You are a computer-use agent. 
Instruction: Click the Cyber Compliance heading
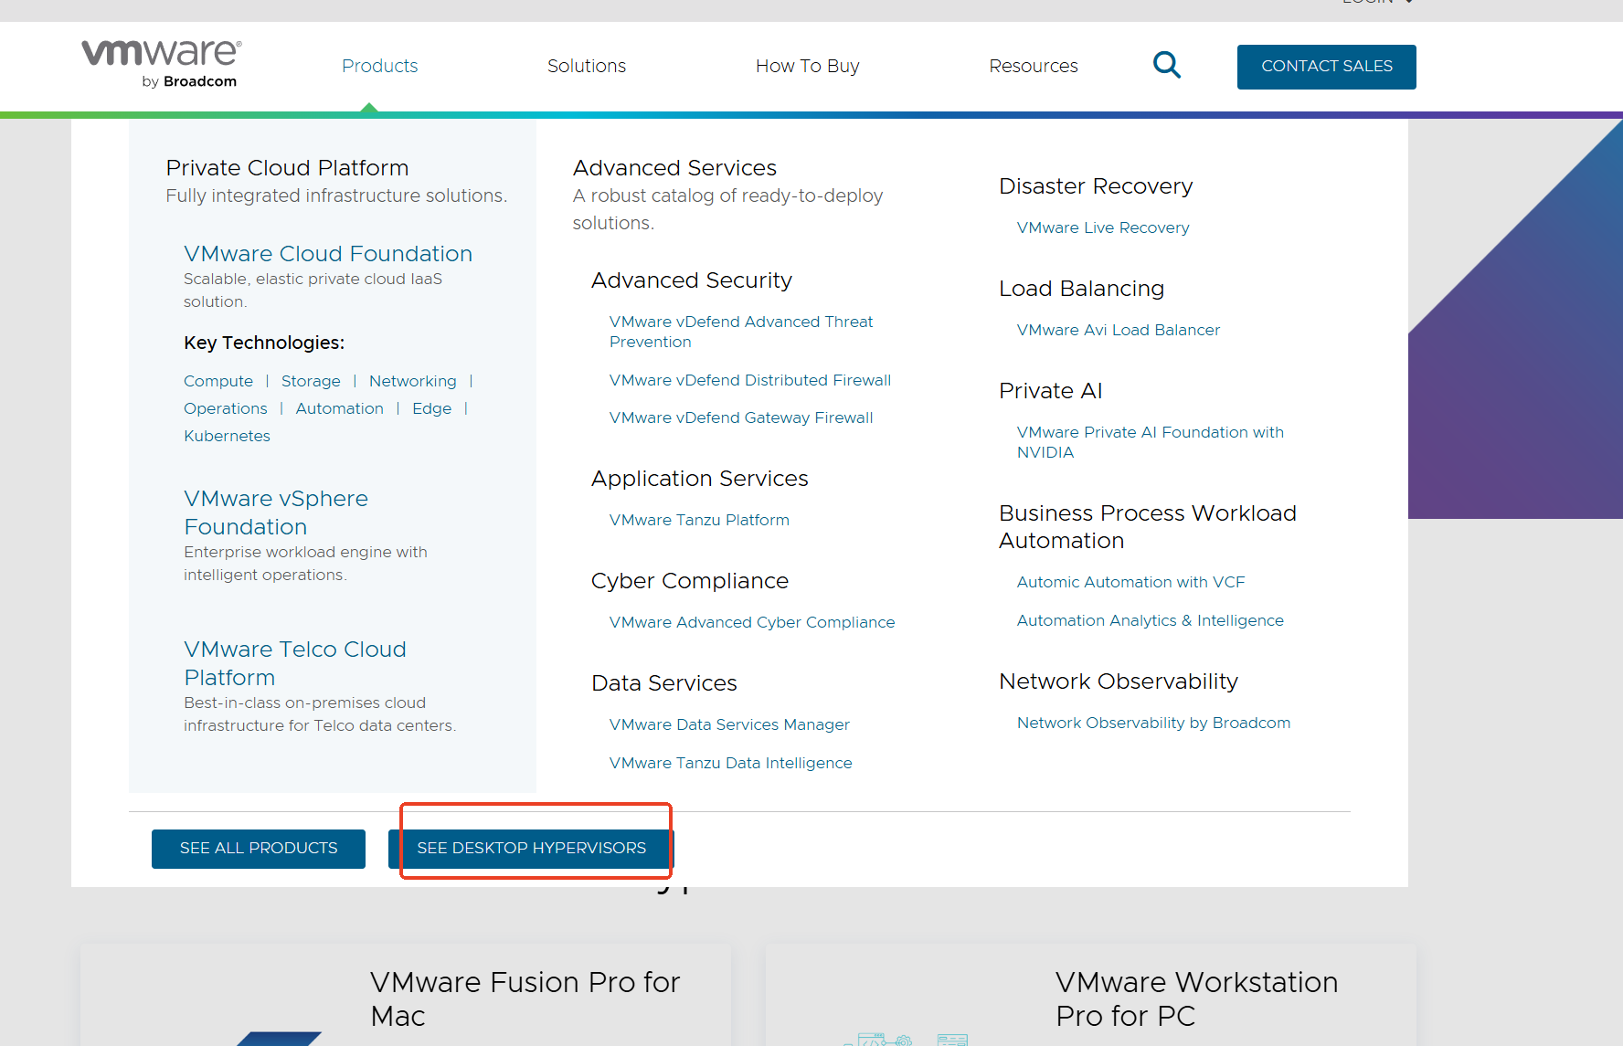coord(690,581)
